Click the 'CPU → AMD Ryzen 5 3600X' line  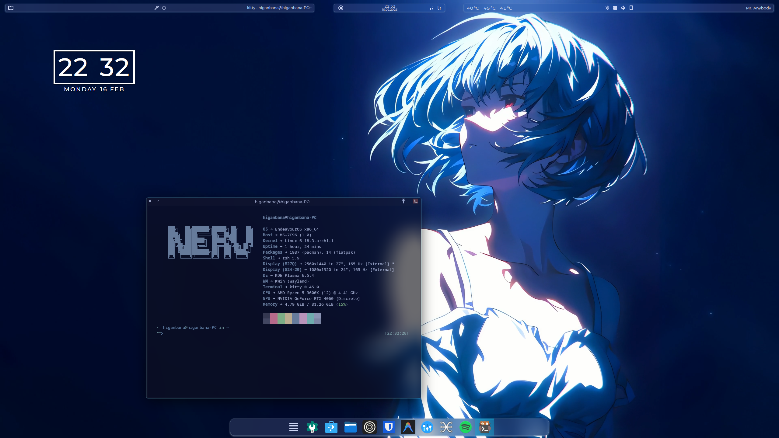click(x=310, y=293)
